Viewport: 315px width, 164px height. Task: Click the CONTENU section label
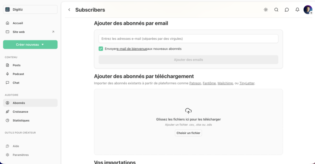11,57
